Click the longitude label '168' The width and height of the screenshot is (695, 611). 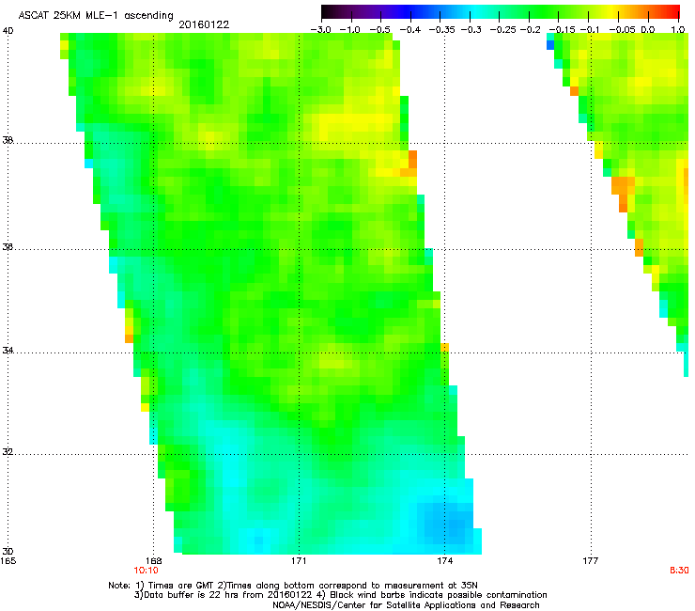coord(153,561)
